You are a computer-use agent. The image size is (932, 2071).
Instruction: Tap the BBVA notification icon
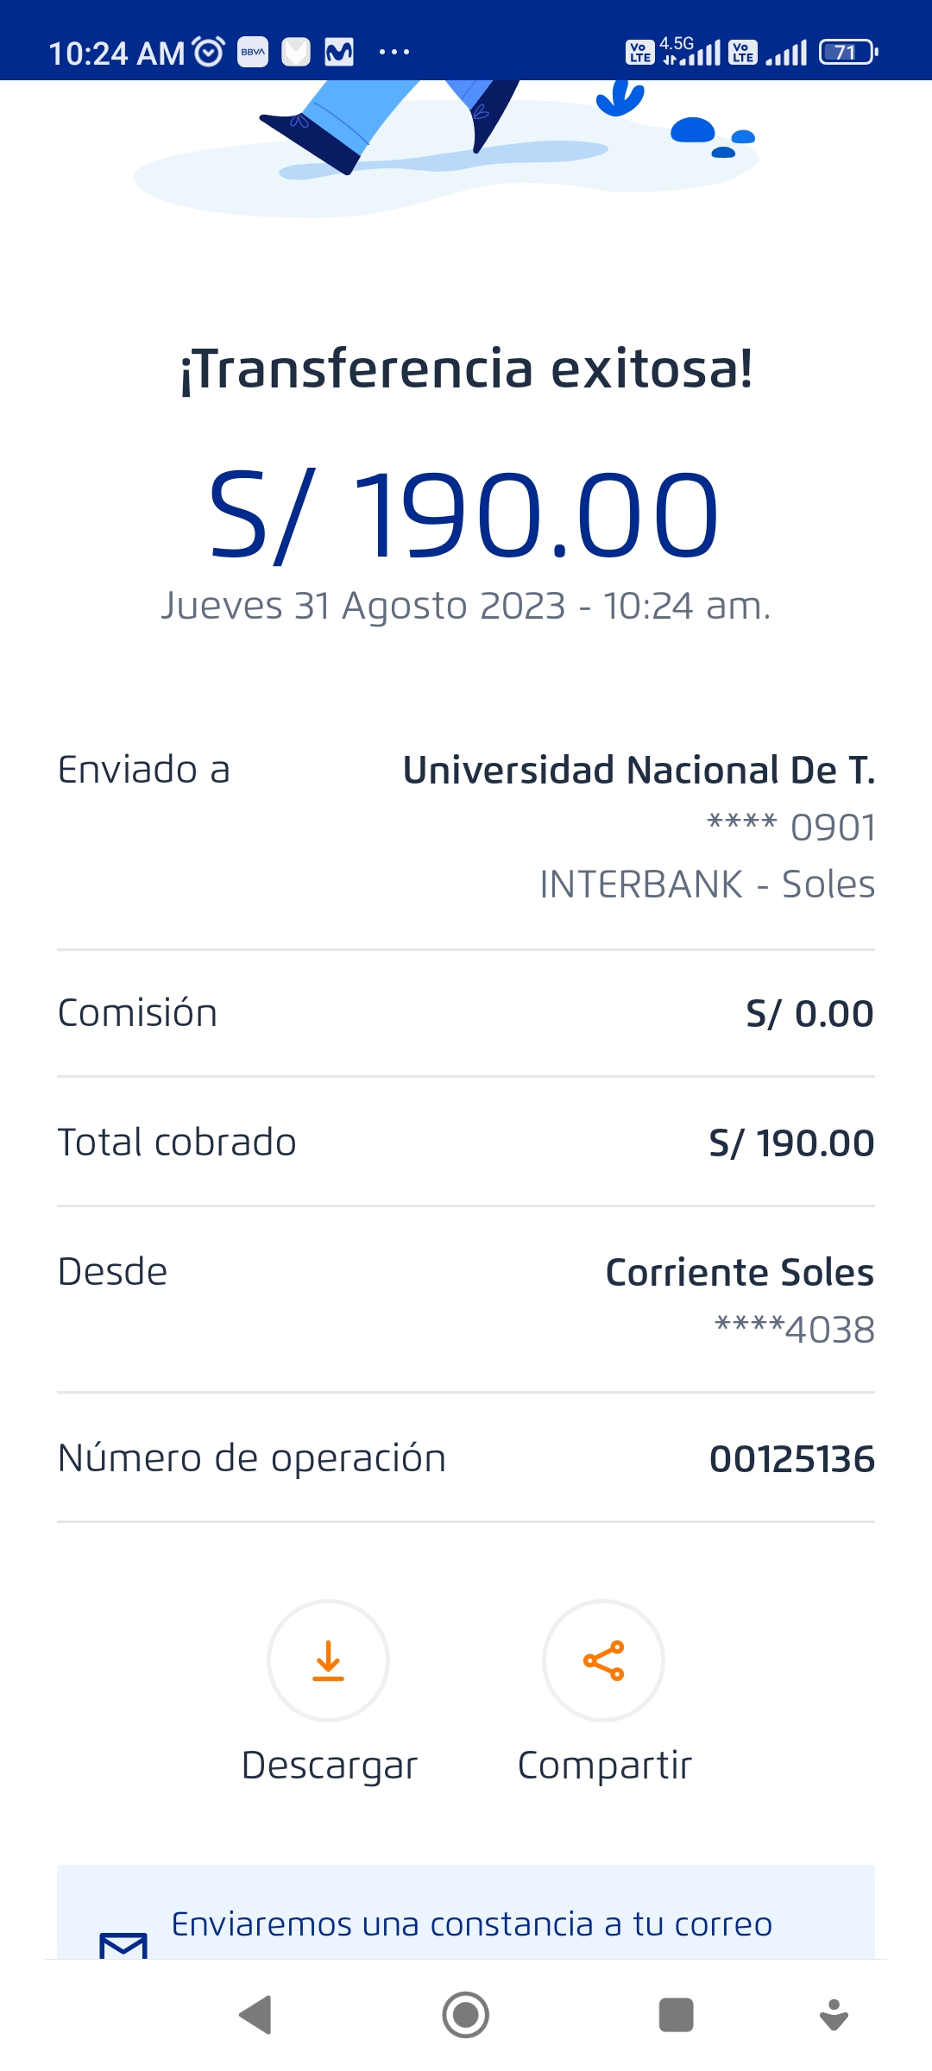click(x=253, y=53)
